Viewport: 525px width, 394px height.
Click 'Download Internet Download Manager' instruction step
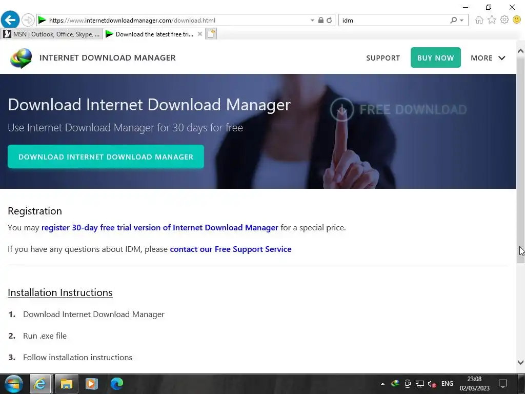pos(94,314)
